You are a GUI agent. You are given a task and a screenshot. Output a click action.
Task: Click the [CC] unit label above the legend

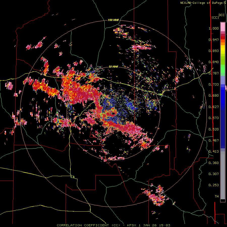coord(215,17)
